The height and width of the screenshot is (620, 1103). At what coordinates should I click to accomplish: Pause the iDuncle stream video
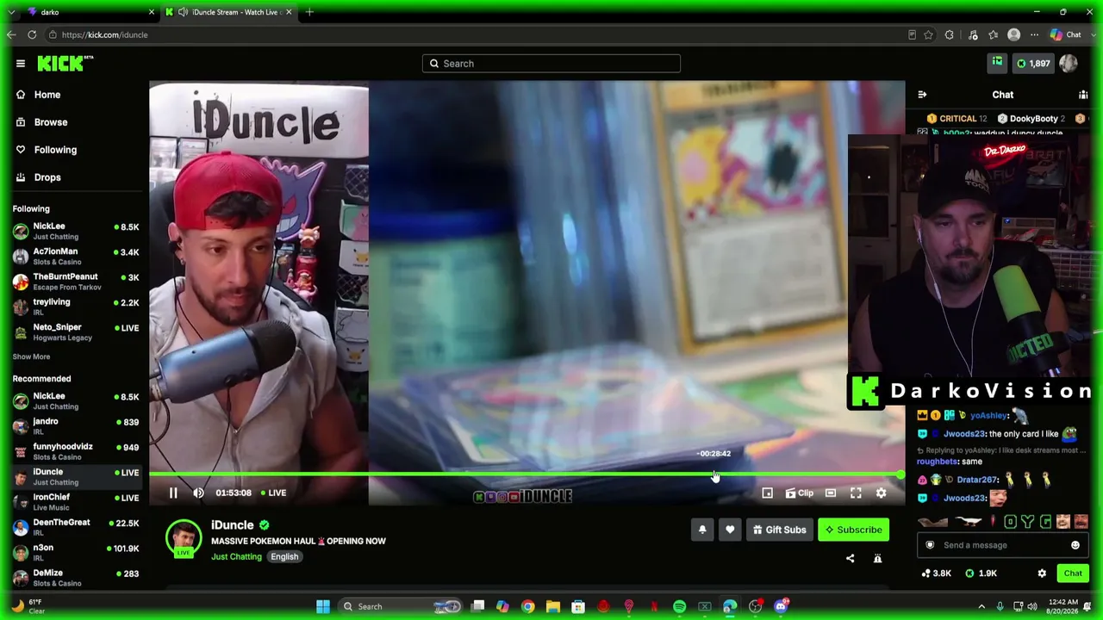pyautogui.click(x=173, y=493)
